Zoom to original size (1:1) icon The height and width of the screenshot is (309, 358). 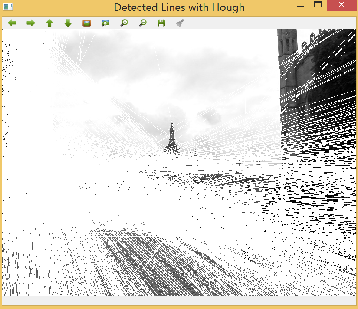click(x=87, y=23)
